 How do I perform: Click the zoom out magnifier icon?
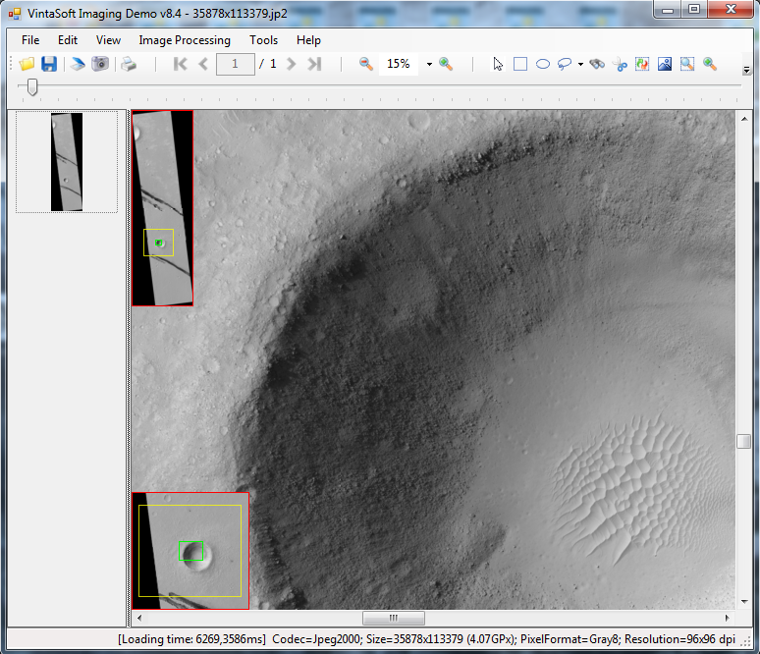366,64
